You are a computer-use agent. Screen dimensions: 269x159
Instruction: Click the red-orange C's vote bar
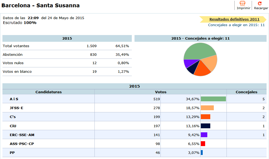coord(205,117)
